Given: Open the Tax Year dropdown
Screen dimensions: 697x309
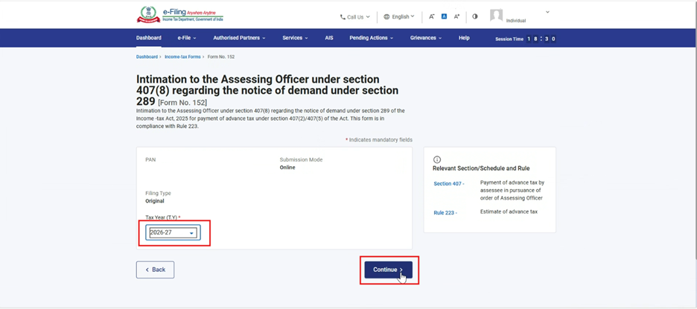Looking at the screenshot, I should pos(172,233).
